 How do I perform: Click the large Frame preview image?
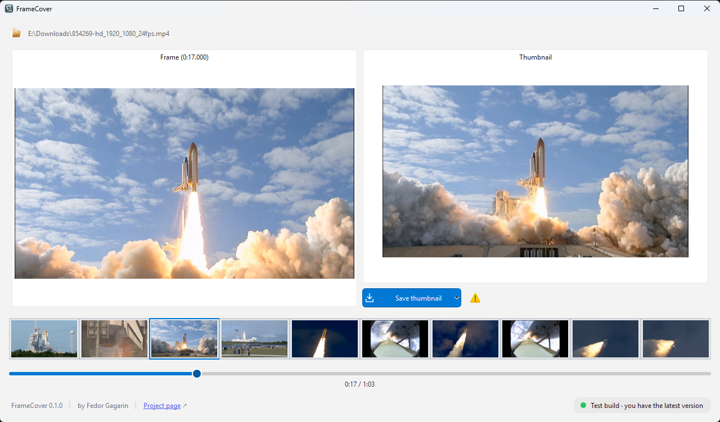pos(184,183)
